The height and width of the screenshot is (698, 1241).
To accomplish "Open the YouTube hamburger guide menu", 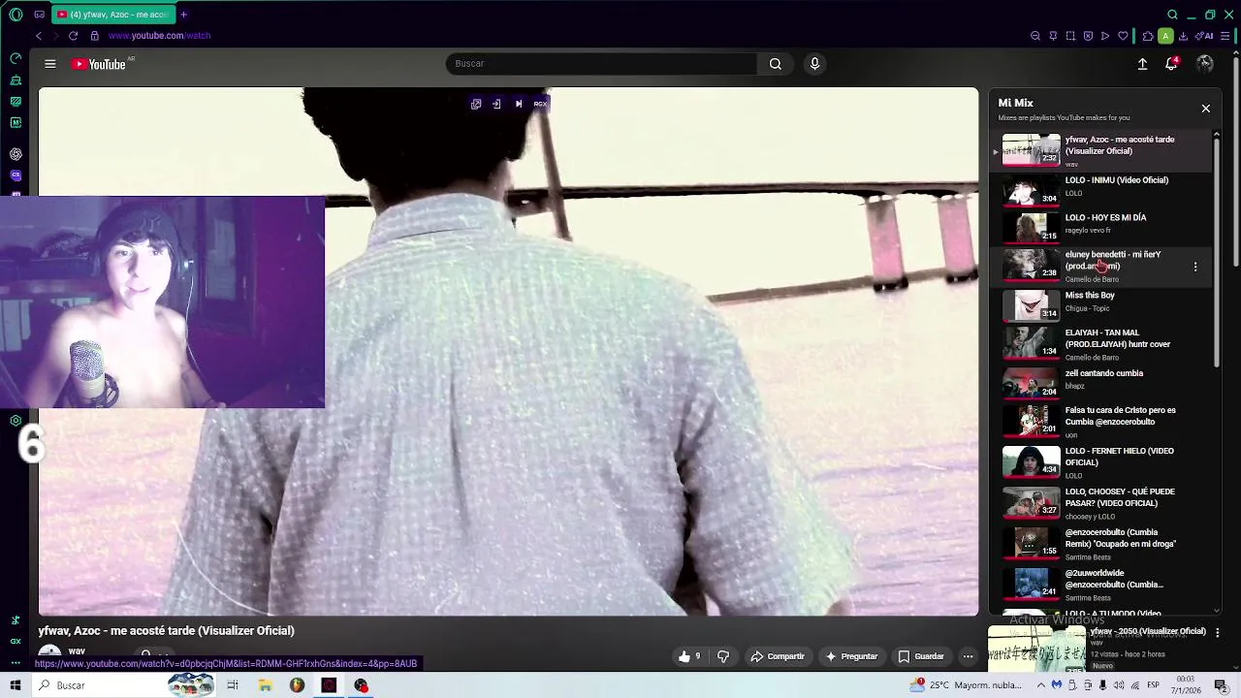I will click(x=50, y=64).
